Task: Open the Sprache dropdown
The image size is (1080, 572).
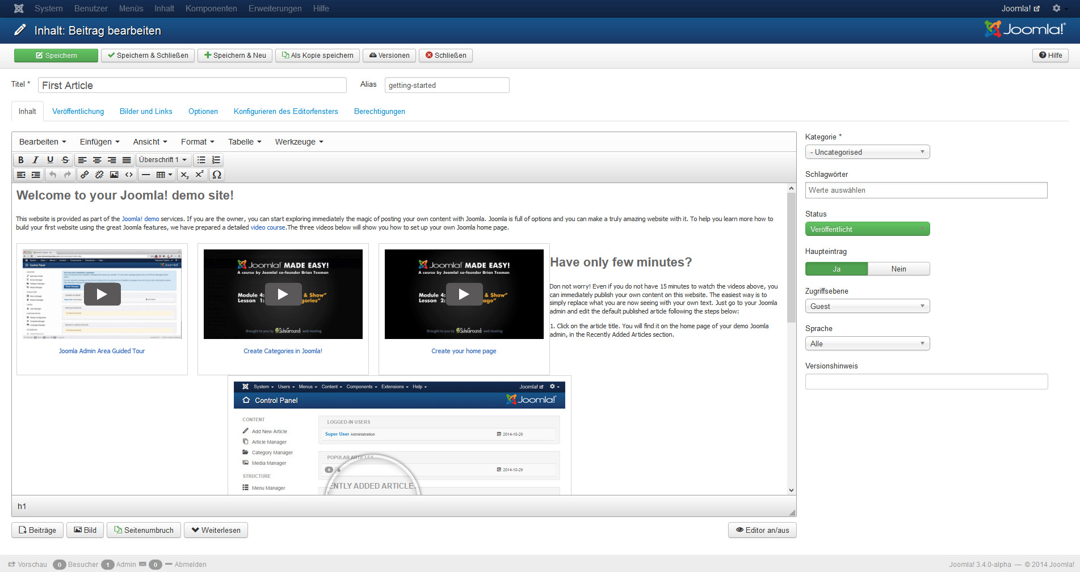Action: click(867, 344)
